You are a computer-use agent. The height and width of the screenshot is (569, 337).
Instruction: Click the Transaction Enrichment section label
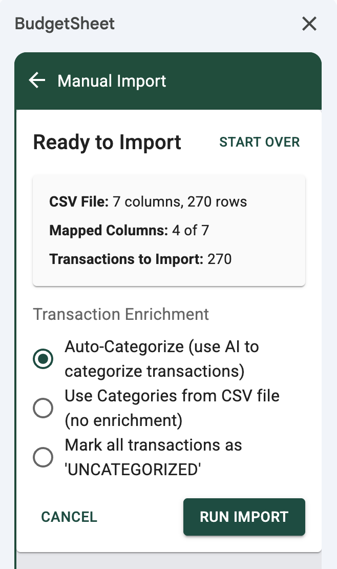point(121,314)
